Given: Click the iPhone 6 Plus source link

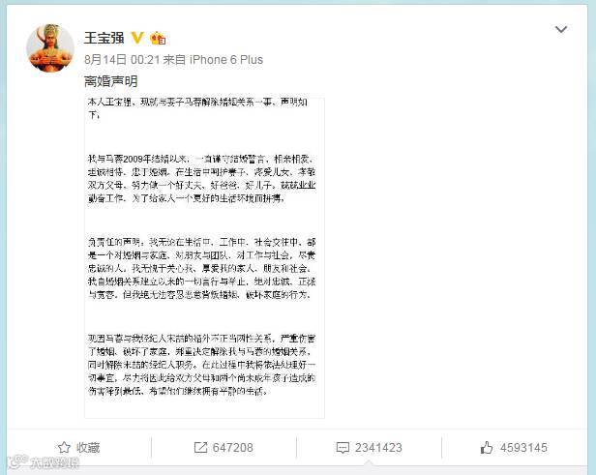Looking at the screenshot, I should [x=226, y=60].
